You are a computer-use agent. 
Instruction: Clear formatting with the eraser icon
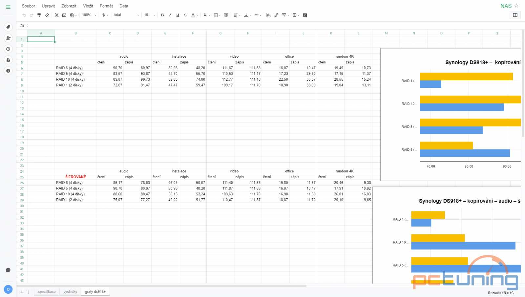pos(47,15)
